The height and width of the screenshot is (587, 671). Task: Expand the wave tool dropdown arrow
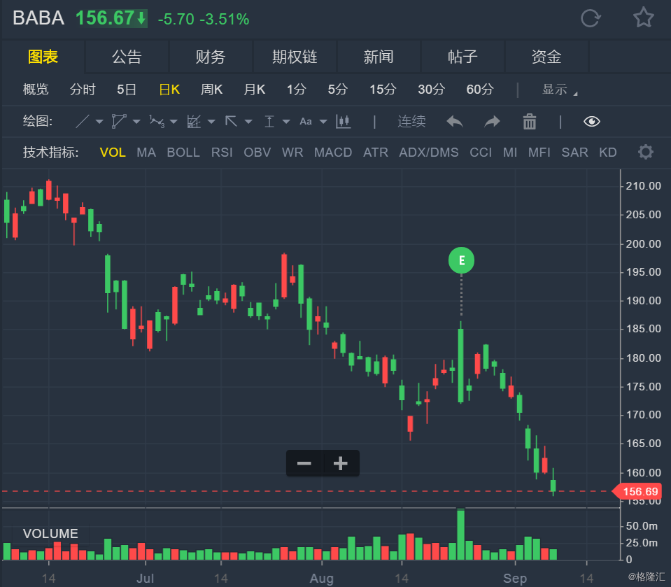(x=174, y=122)
